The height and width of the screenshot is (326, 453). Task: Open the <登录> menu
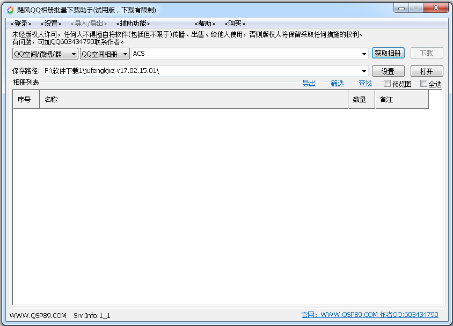click(21, 24)
